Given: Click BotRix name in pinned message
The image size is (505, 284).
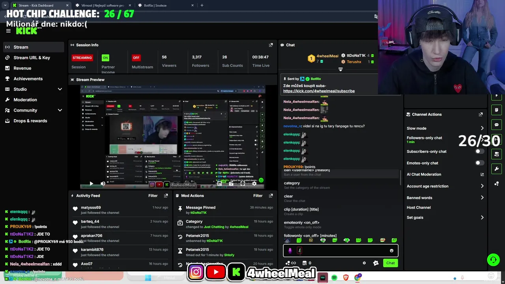Looking at the screenshot, I should pyautogui.click(x=316, y=79).
